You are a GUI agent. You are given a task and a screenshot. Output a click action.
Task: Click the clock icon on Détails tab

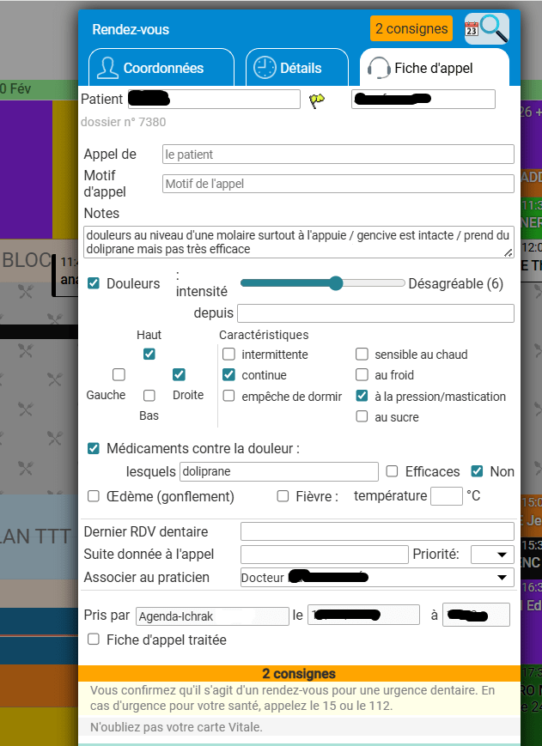pos(265,69)
